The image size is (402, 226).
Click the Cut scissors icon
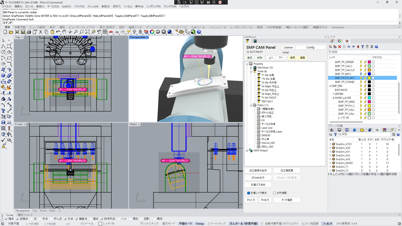coord(40,32)
